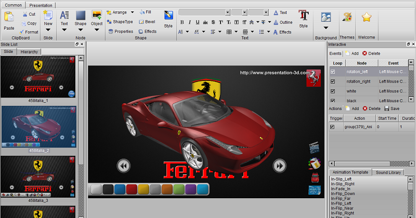
Task: Click the large text Style TT icon
Action: (x=303, y=16)
